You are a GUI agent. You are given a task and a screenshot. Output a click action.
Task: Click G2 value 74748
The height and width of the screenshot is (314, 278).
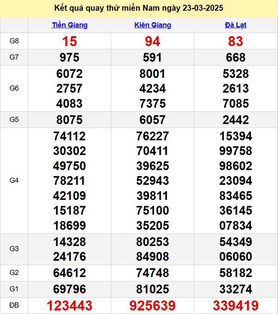(x=153, y=273)
